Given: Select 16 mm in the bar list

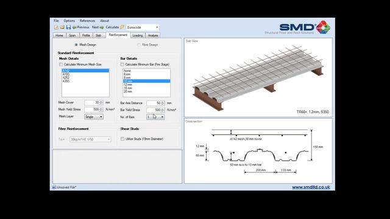Looking at the screenshot, I should [146, 88].
